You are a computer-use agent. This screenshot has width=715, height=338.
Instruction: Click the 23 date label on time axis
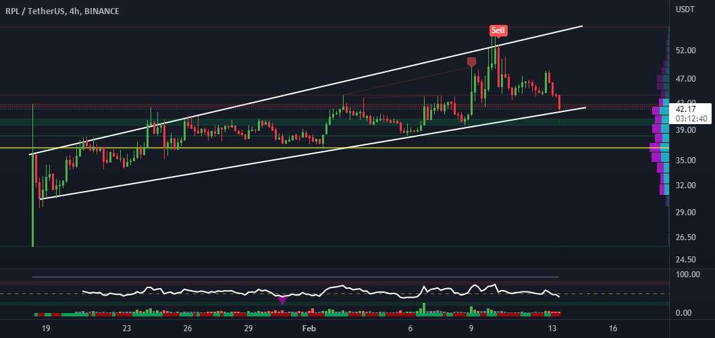coord(127,328)
